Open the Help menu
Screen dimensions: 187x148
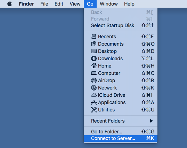click(x=129, y=4)
